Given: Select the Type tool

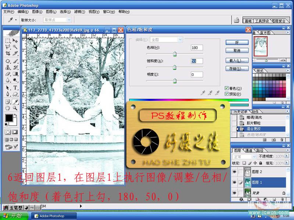Looking at the screenshot, I should coord(15,88).
